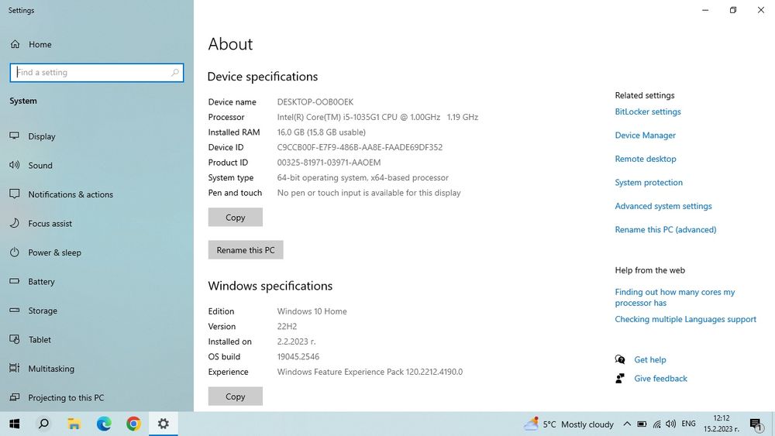Open the notification center icon
Viewport: 775px width, 436px height.
coord(756,424)
